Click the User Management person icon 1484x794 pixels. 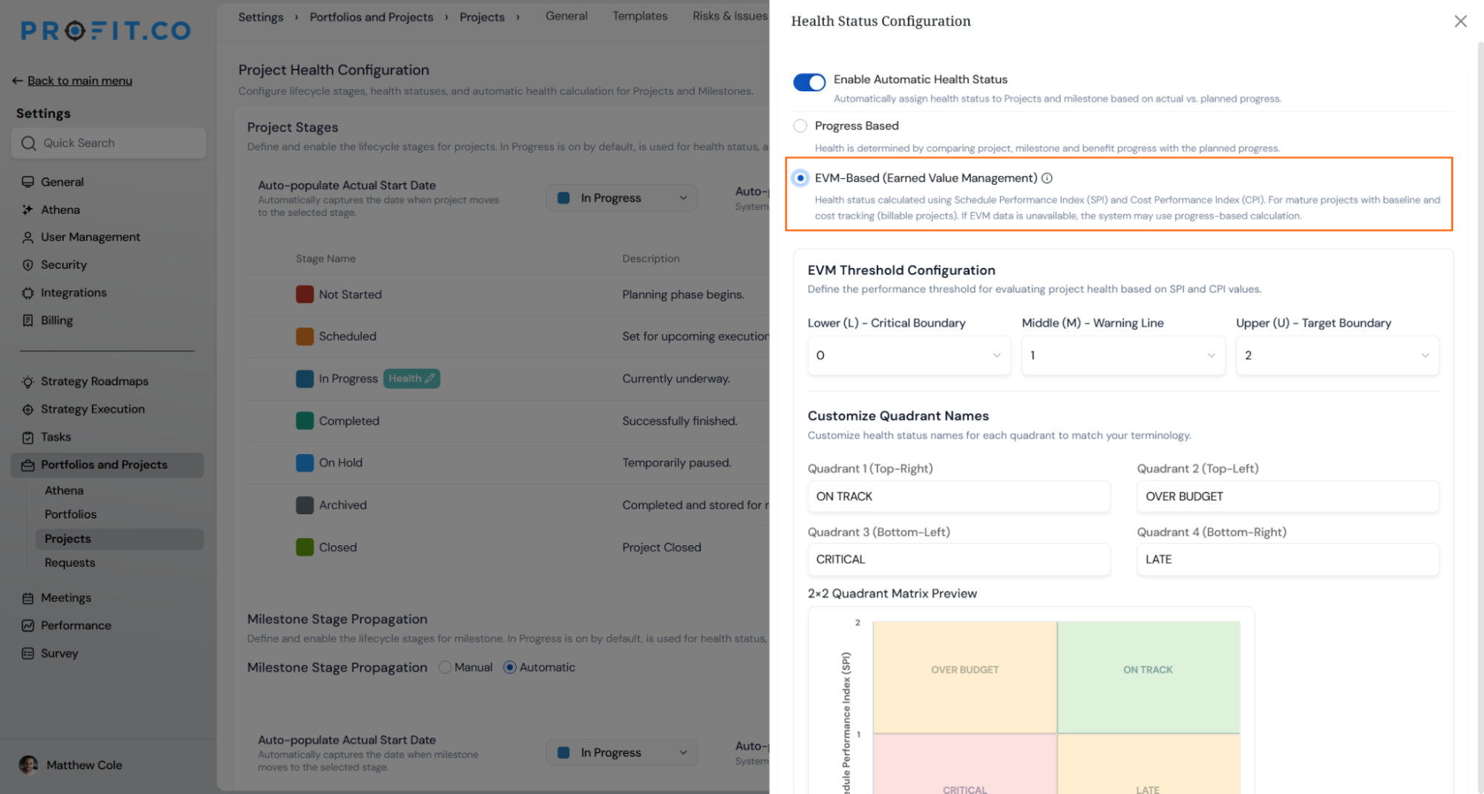[27, 237]
